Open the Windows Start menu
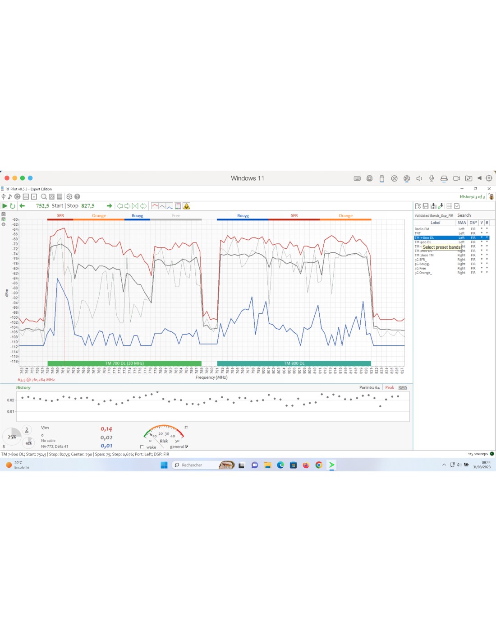This screenshot has width=496, height=642. coord(164,465)
